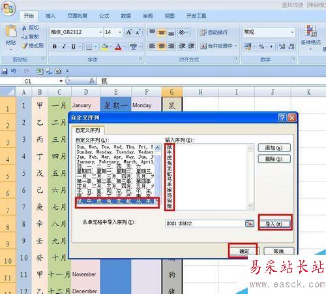Viewport: 326px width, 294px height.
Task: Click the 导入(M) import button
Action: pos(274,223)
